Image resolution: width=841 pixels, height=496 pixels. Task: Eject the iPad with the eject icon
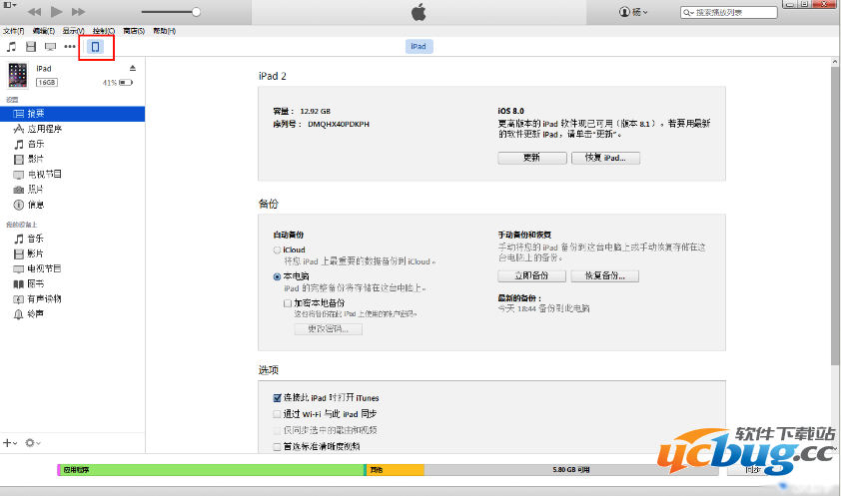coord(132,68)
